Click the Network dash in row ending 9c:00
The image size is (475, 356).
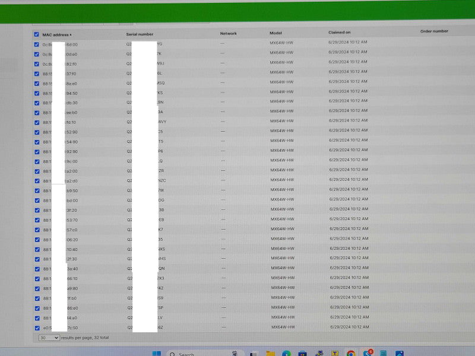(x=223, y=161)
